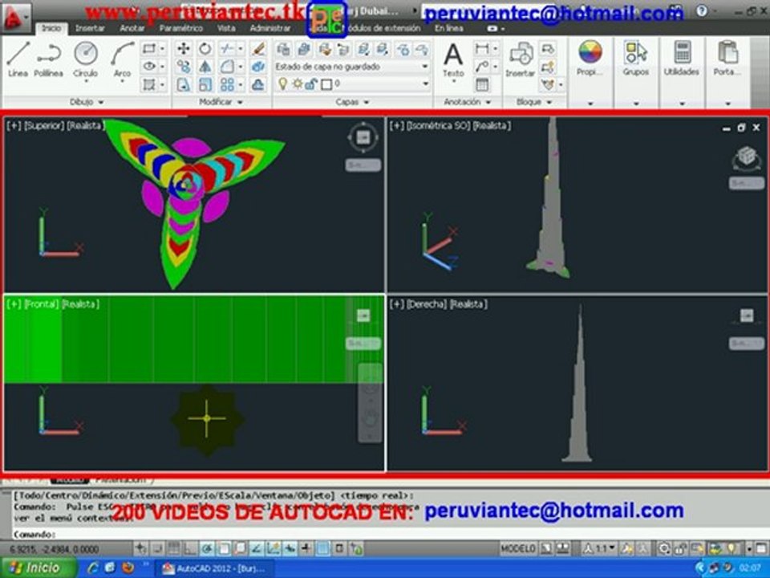Select the Stretch tool icon
The height and width of the screenshot is (578, 770).
(183, 84)
